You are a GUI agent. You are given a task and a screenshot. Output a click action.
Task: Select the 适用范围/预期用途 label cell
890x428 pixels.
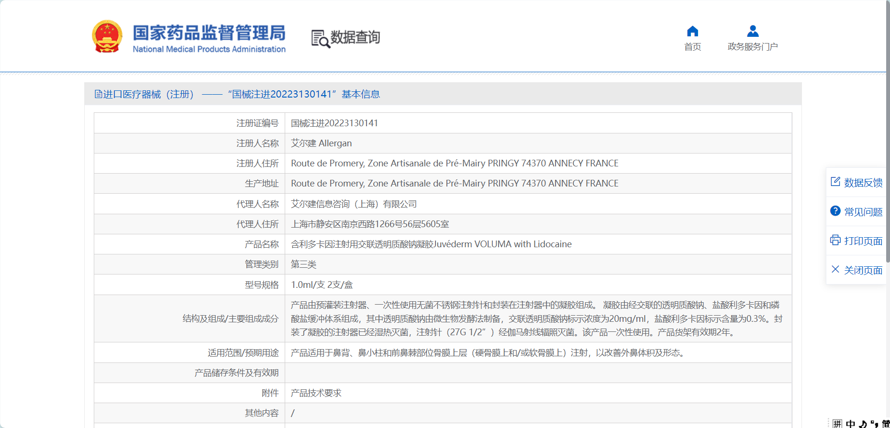(x=189, y=352)
